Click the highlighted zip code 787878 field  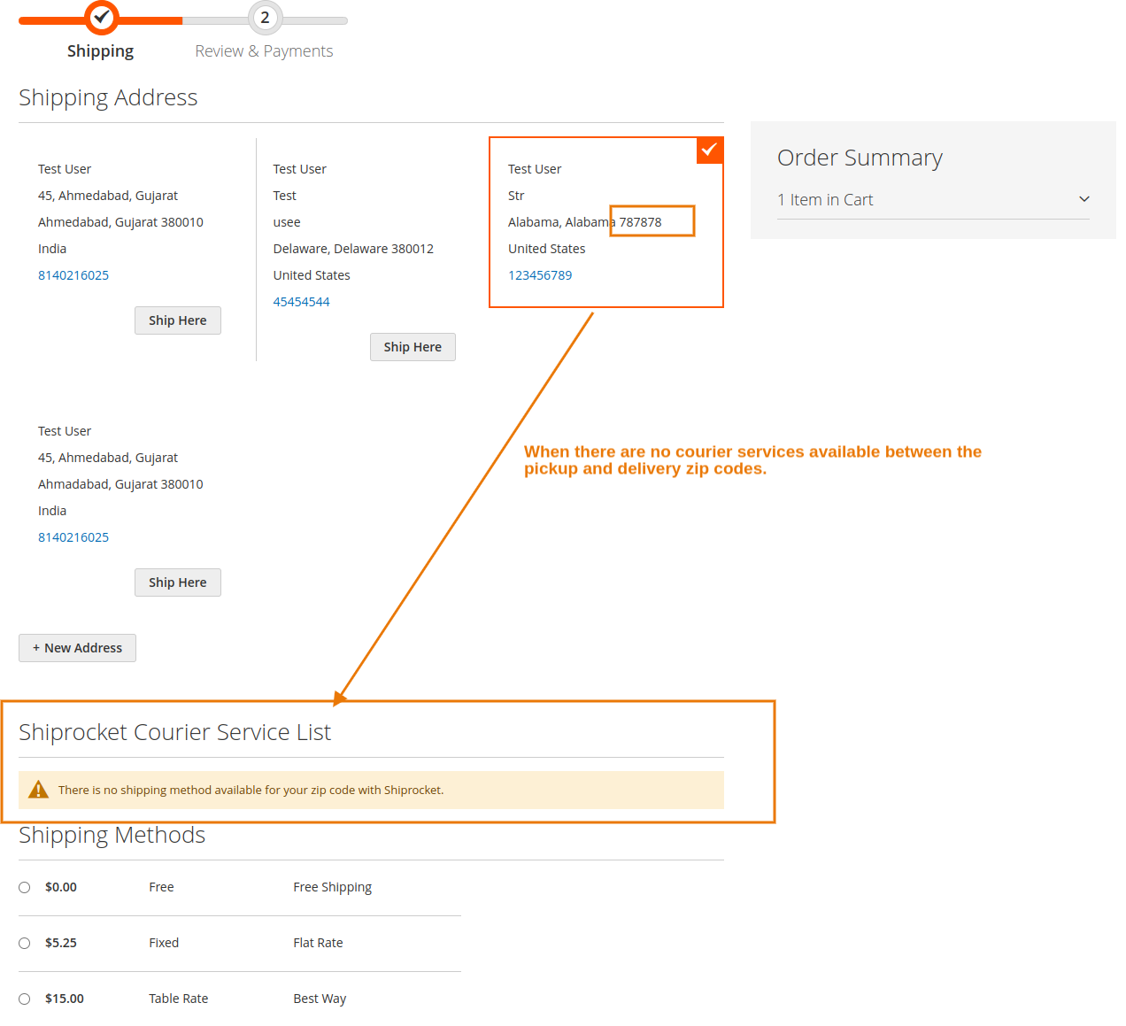coord(651,220)
